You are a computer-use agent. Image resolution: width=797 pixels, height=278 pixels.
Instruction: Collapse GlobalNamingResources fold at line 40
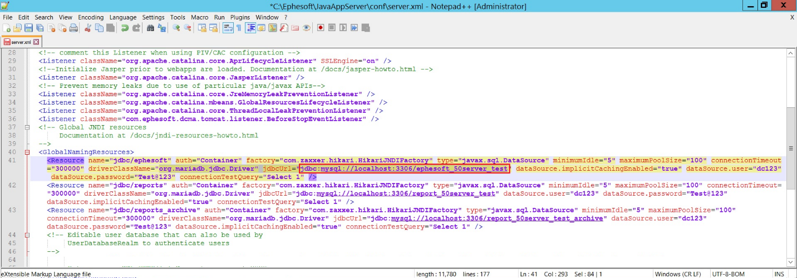[27, 152]
